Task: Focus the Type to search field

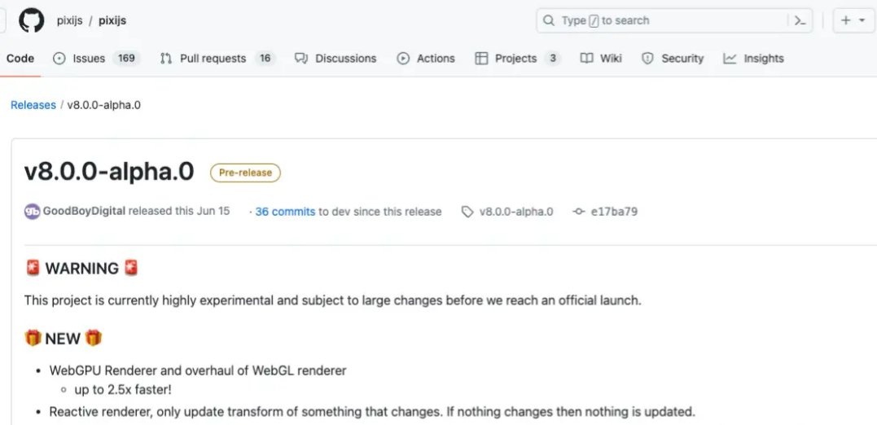Action: (x=668, y=21)
